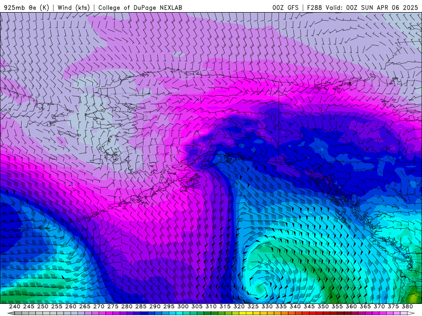Click the 275 color scale label
This screenshot has height=316, width=422.
pos(112,307)
